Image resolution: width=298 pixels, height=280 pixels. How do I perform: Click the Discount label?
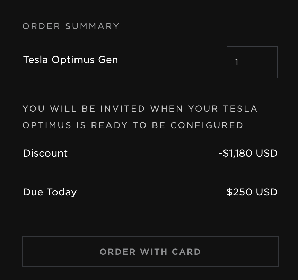(45, 153)
